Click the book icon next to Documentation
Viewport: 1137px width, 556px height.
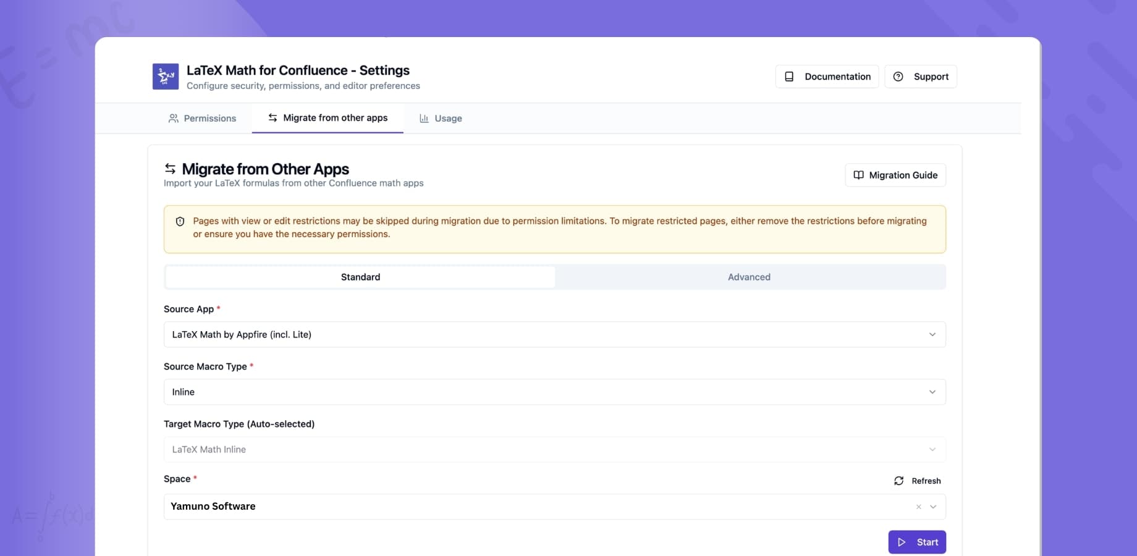tap(789, 76)
